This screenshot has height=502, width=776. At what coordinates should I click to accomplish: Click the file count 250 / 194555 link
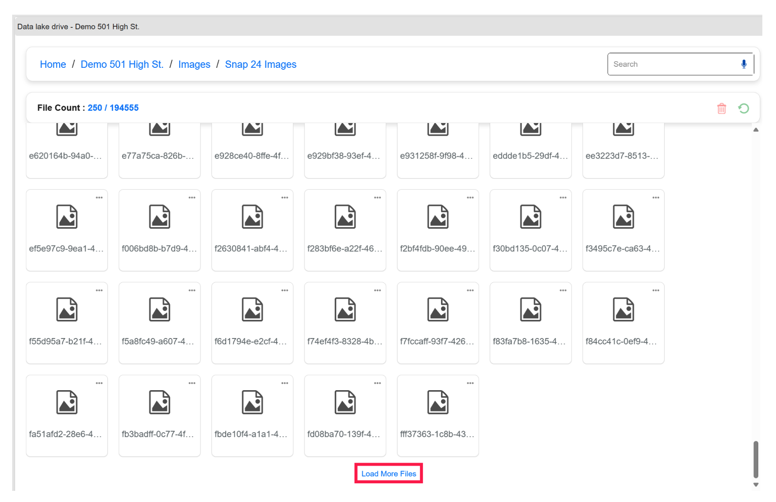pos(113,107)
